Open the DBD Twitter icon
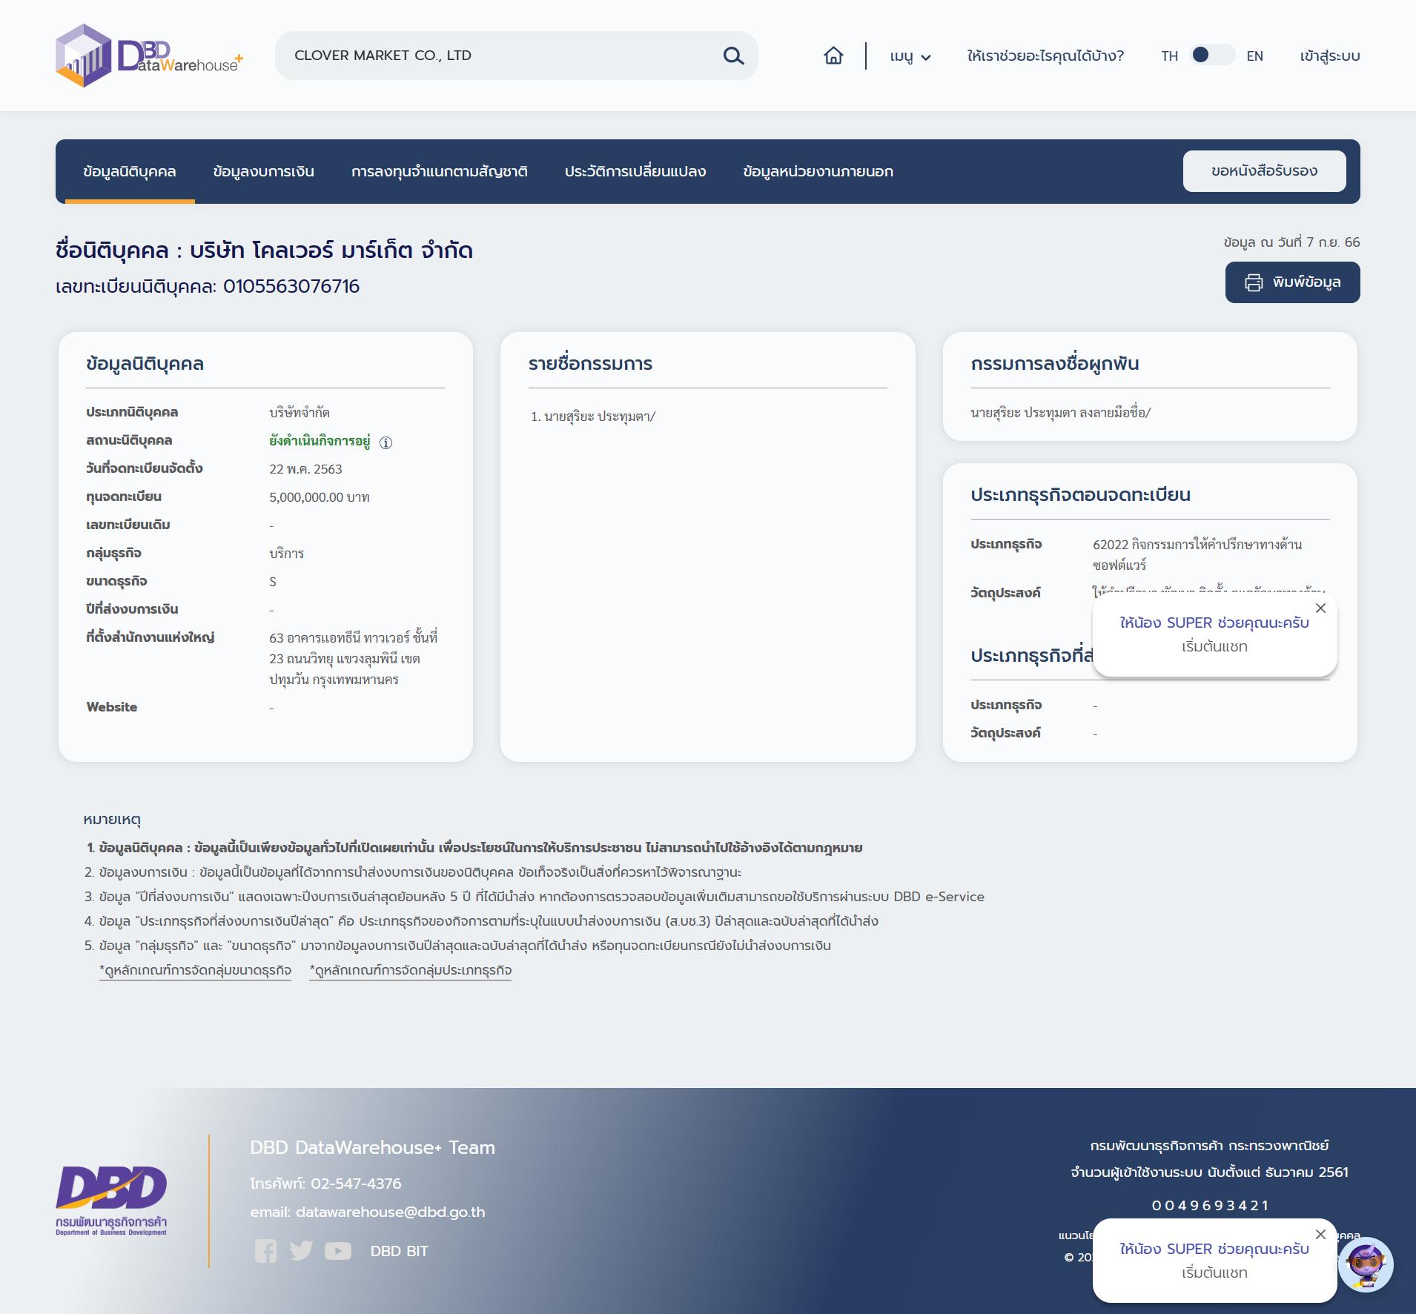This screenshot has height=1314, width=1416. 301,1251
